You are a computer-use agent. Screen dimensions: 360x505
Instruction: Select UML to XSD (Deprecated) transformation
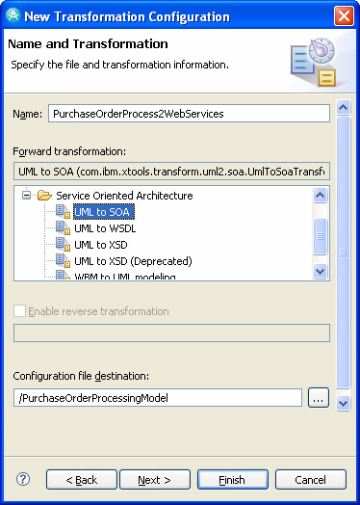[x=133, y=261]
